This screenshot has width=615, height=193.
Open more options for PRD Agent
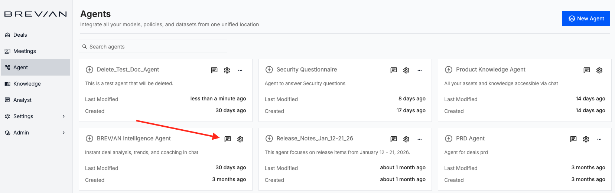(599, 139)
